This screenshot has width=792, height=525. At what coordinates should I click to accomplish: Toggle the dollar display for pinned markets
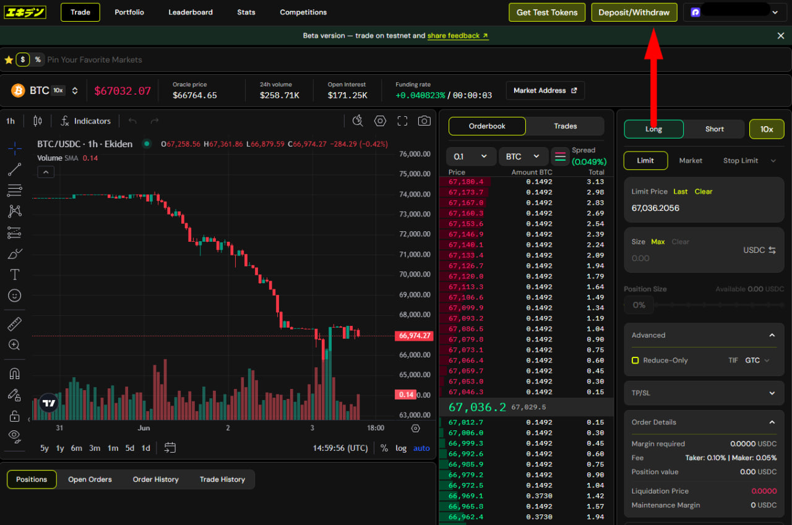click(x=23, y=60)
